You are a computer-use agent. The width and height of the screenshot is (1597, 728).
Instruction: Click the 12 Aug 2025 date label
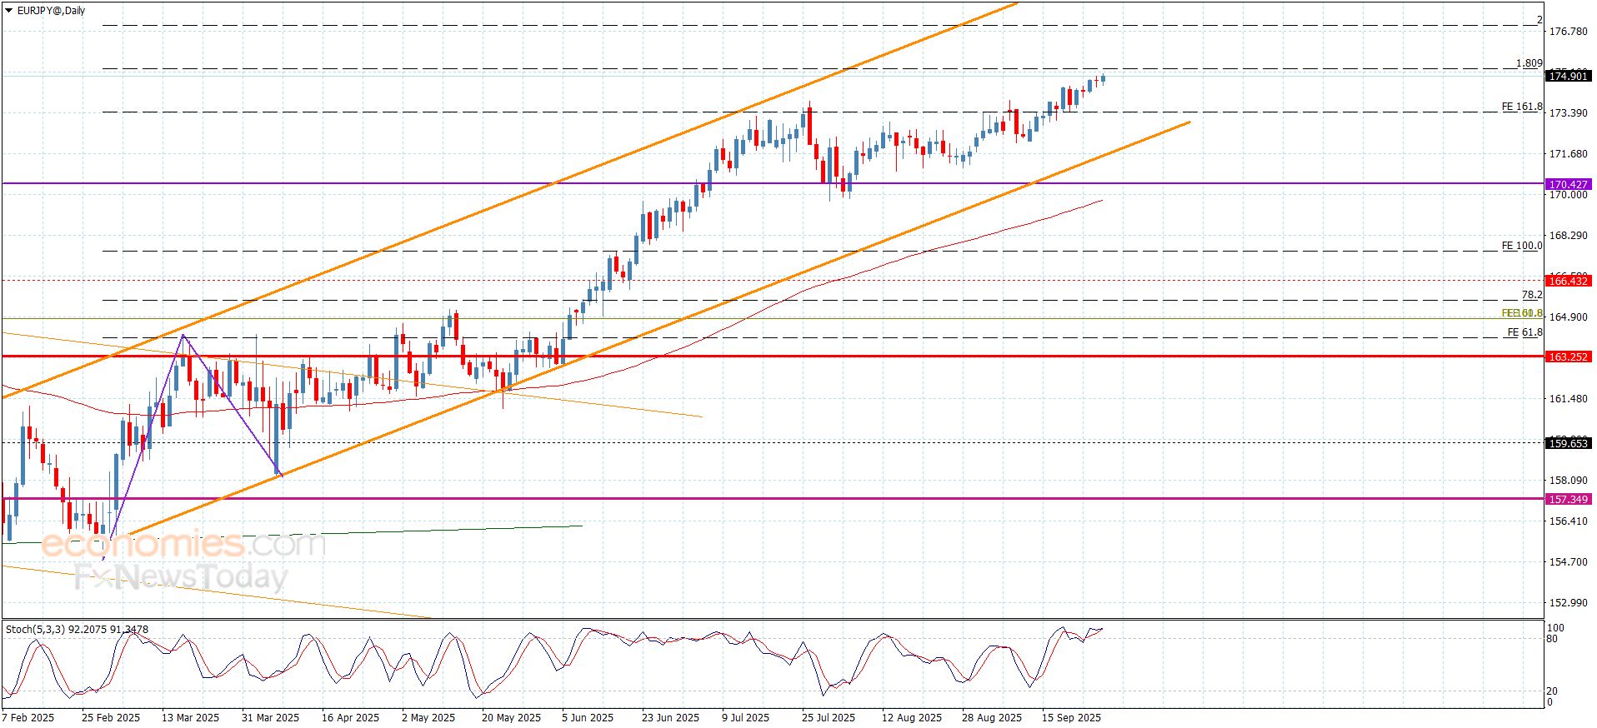912,717
